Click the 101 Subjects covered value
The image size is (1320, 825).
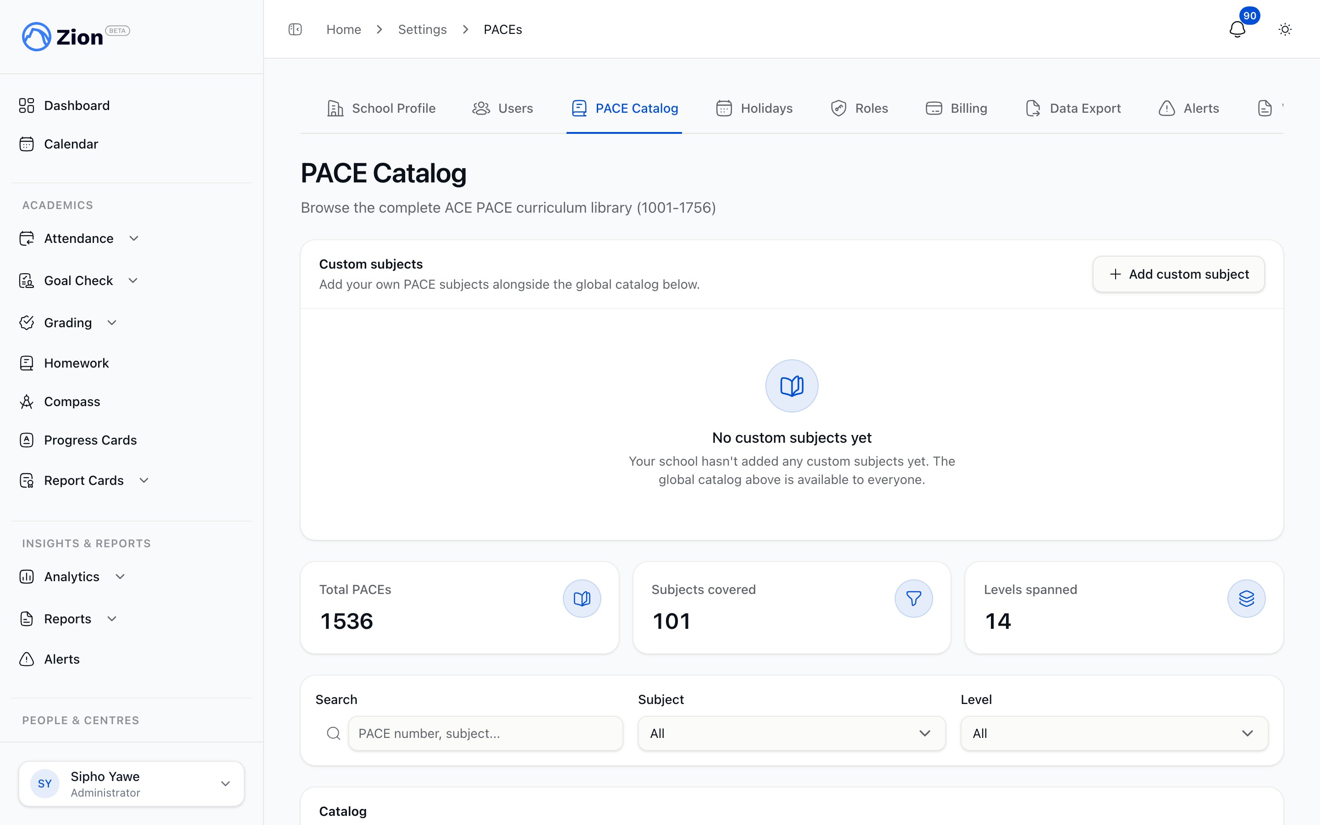click(x=671, y=621)
